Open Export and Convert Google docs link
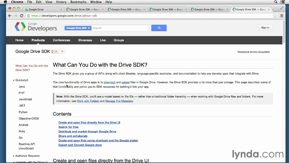This screenshot has height=163, width=289. click(80, 145)
